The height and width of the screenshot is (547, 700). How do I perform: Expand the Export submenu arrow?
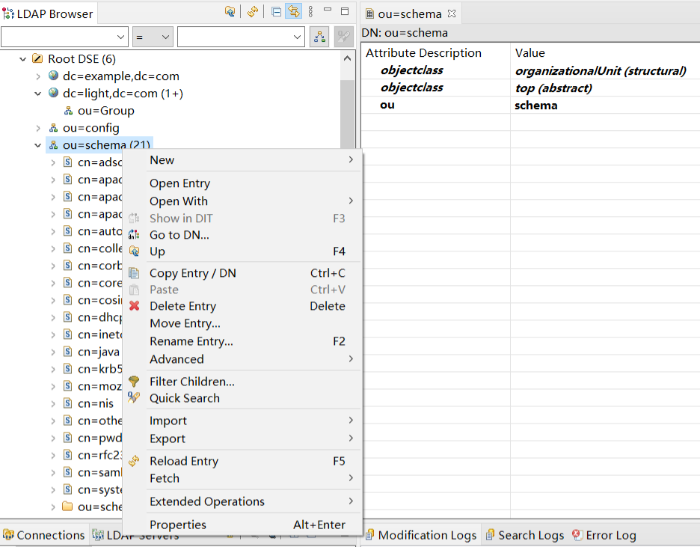pyautogui.click(x=351, y=438)
